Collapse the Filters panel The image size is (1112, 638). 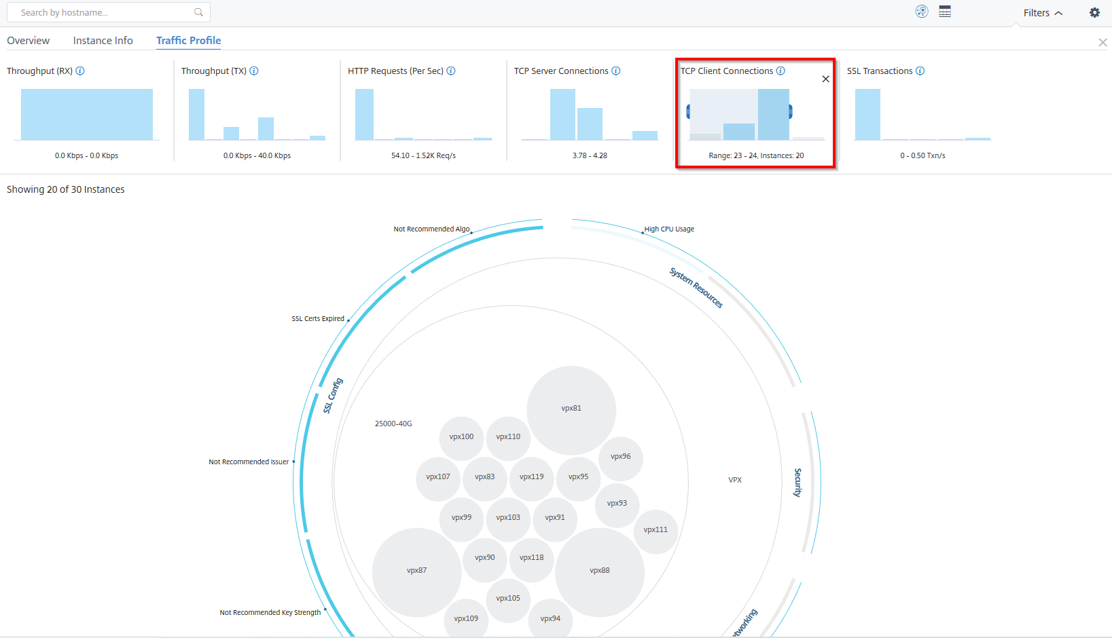1043,13
